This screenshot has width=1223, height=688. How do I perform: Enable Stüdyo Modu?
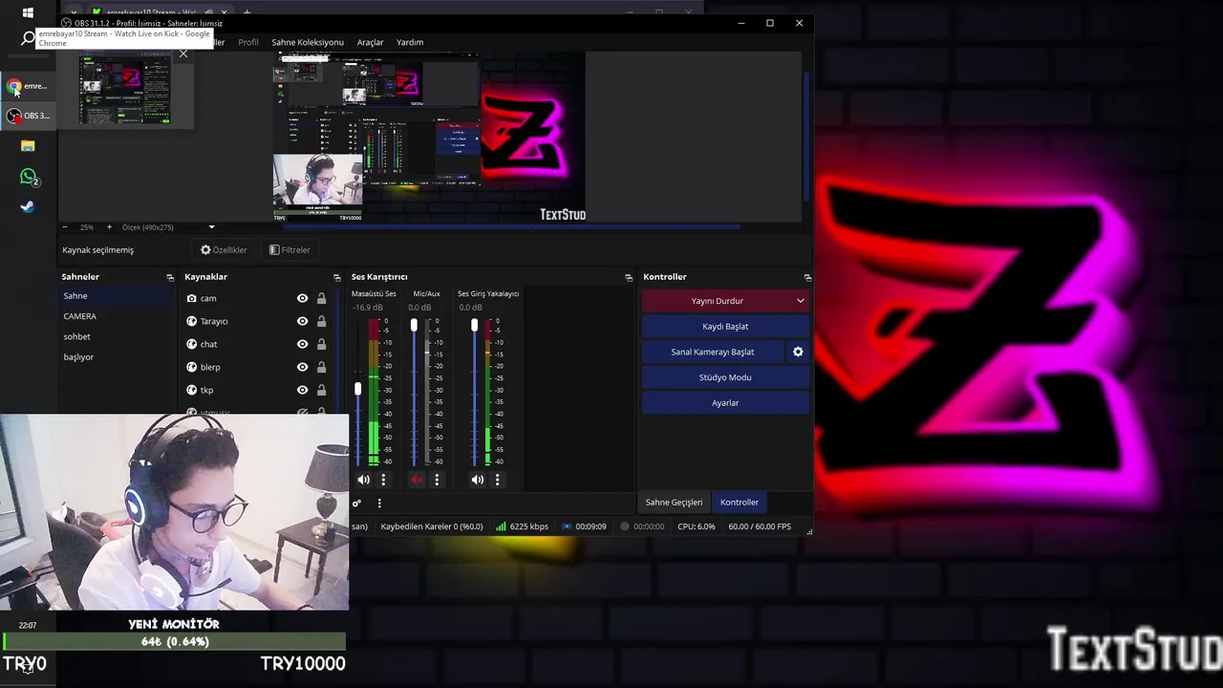pos(725,377)
